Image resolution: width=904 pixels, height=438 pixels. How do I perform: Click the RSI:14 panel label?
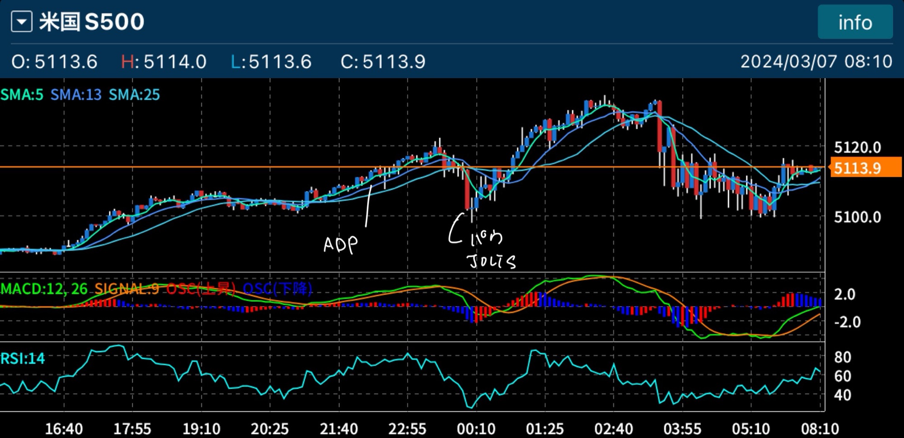click(23, 359)
